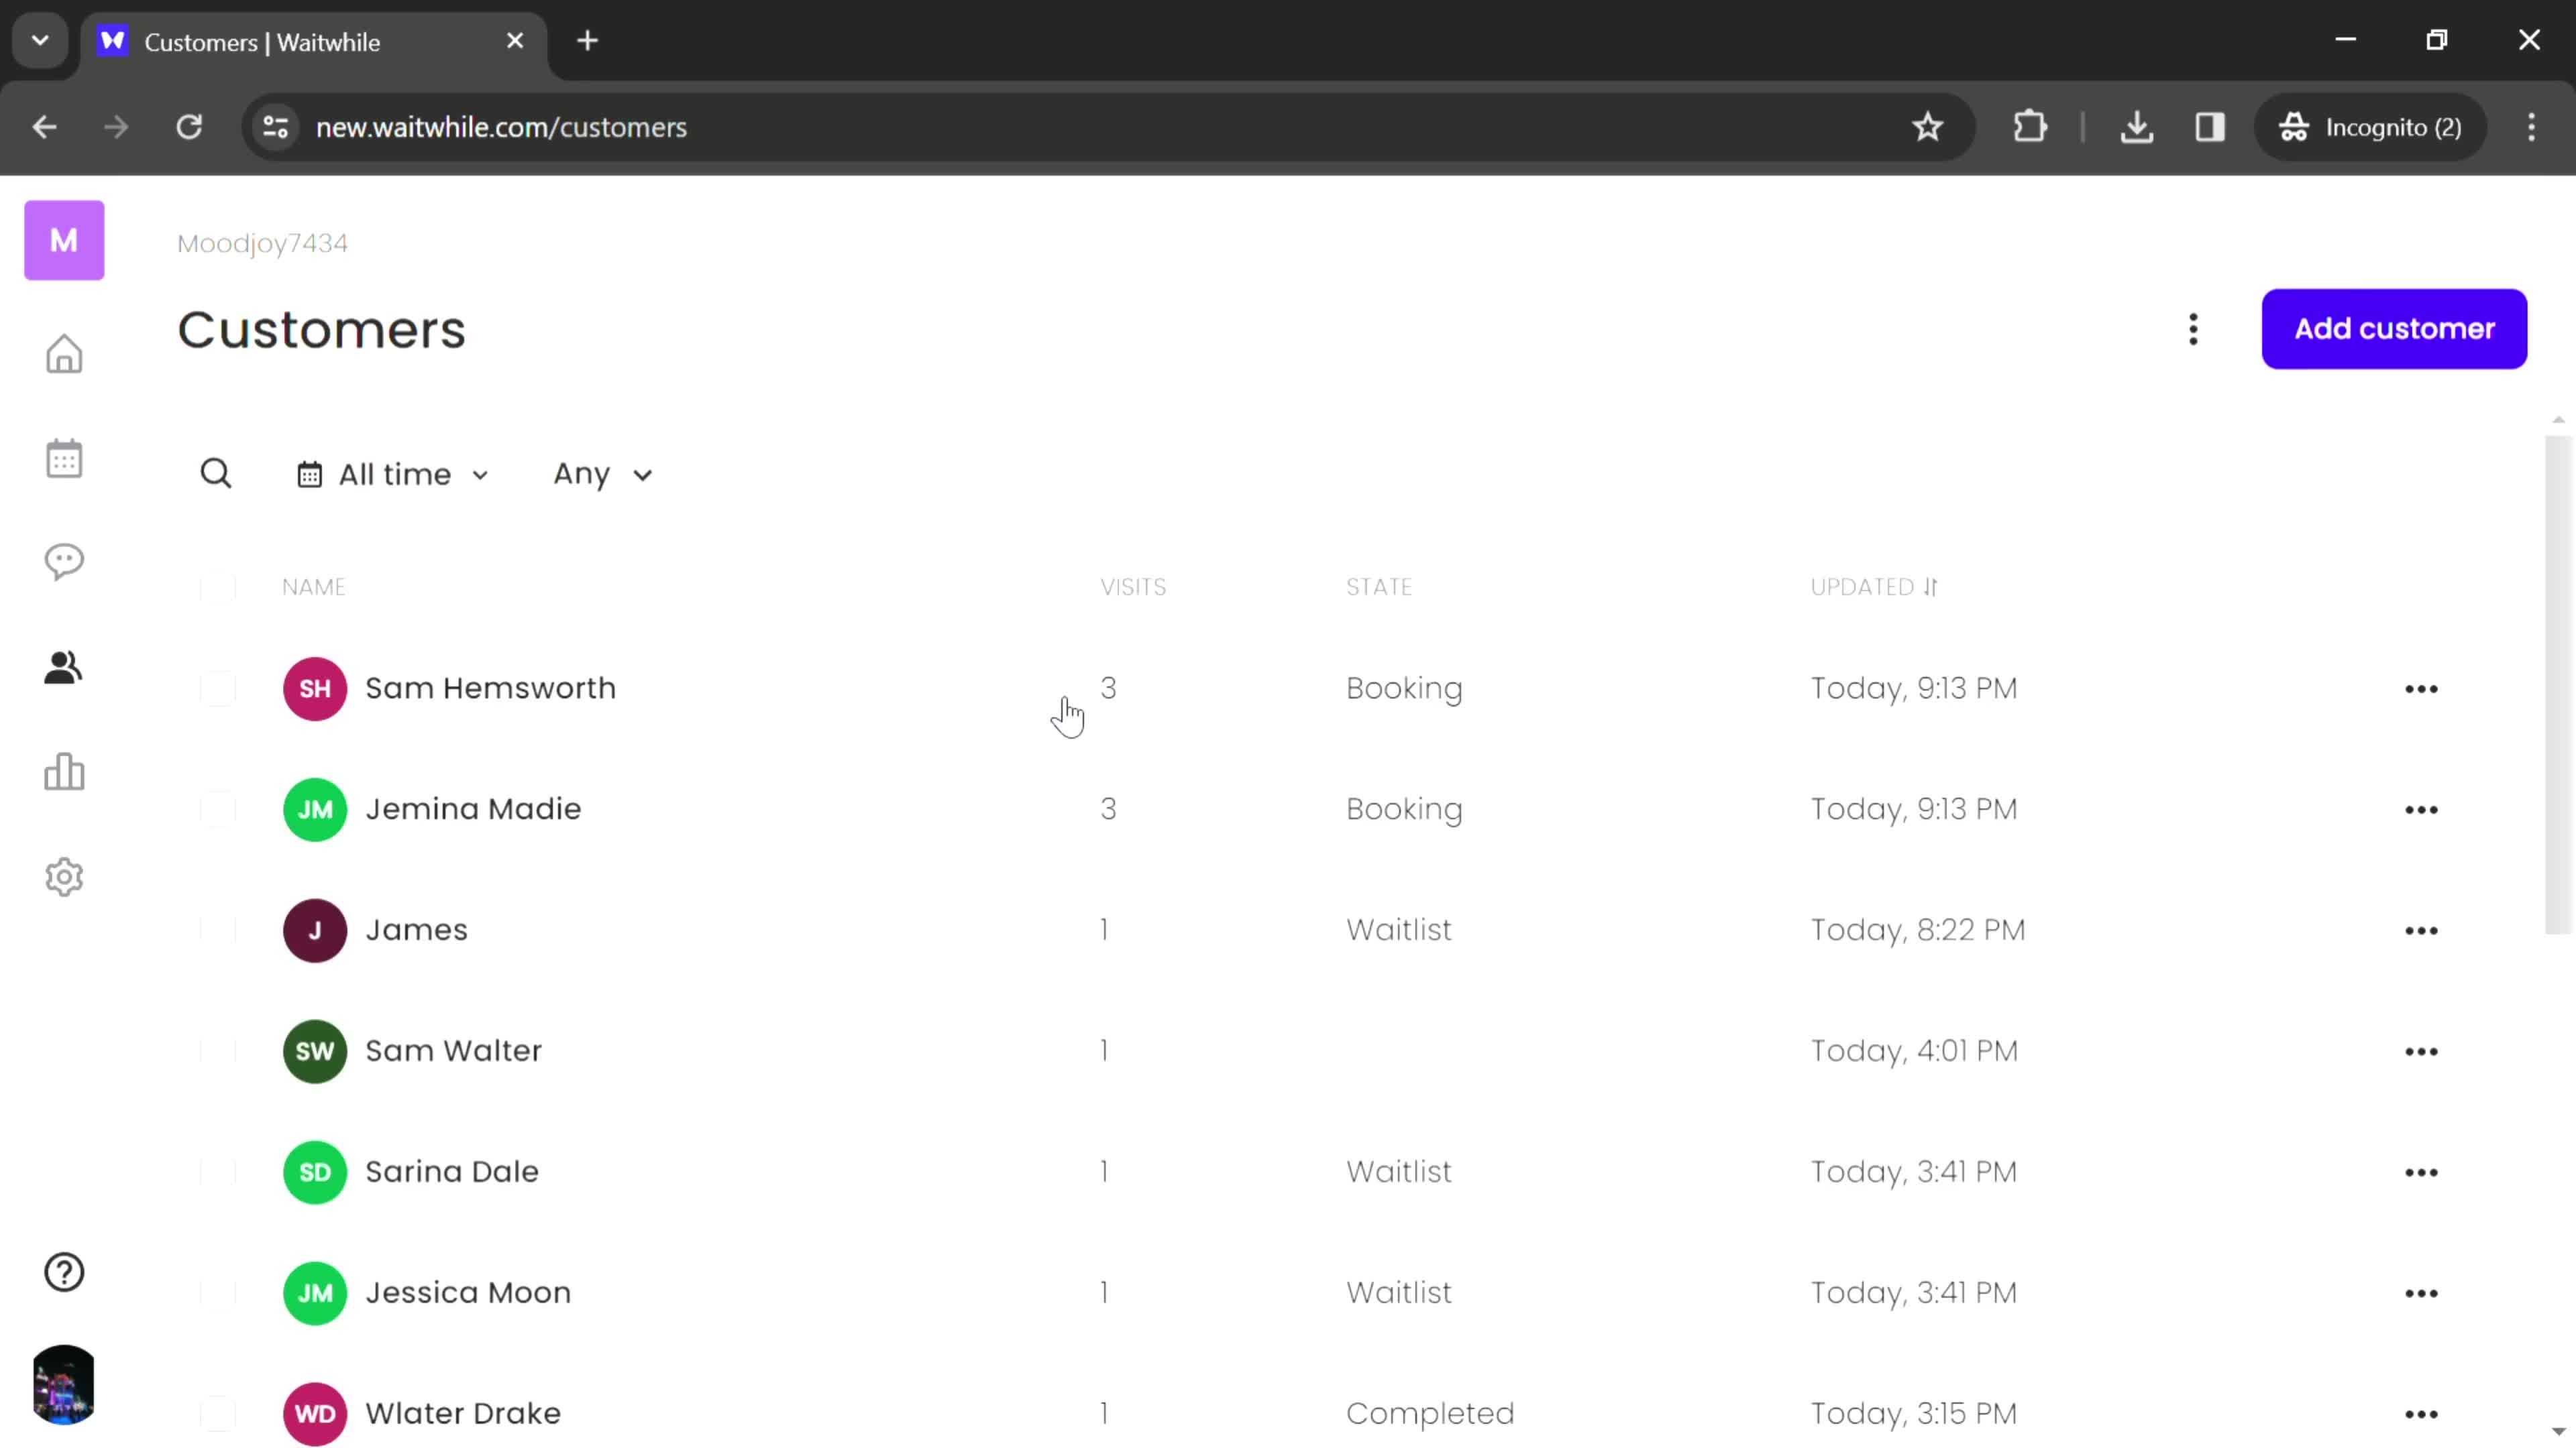Click the search magnifier icon
Image resolution: width=2576 pixels, height=1448 pixels.
point(216,472)
